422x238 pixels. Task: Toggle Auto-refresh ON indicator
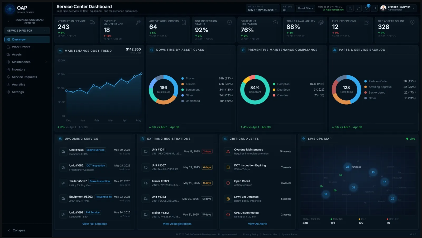pos(333,10)
